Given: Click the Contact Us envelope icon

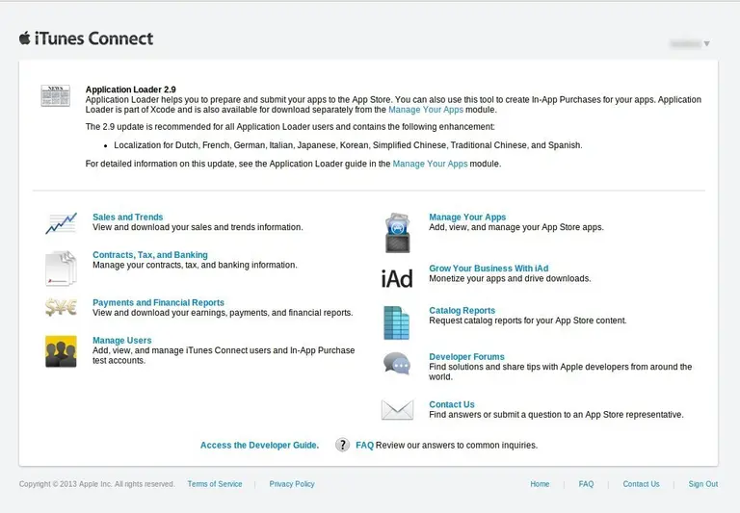Looking at the screenshot, I should [397, 409].
